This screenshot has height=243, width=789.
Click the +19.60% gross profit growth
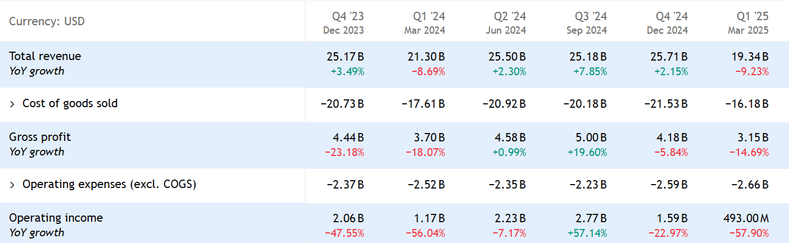pos(586,152)
